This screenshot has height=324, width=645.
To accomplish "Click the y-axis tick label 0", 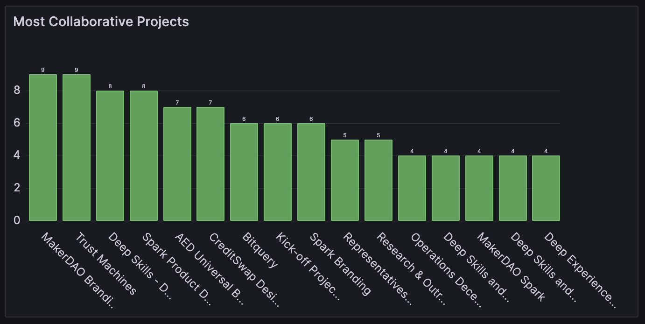I will (17, 220).
